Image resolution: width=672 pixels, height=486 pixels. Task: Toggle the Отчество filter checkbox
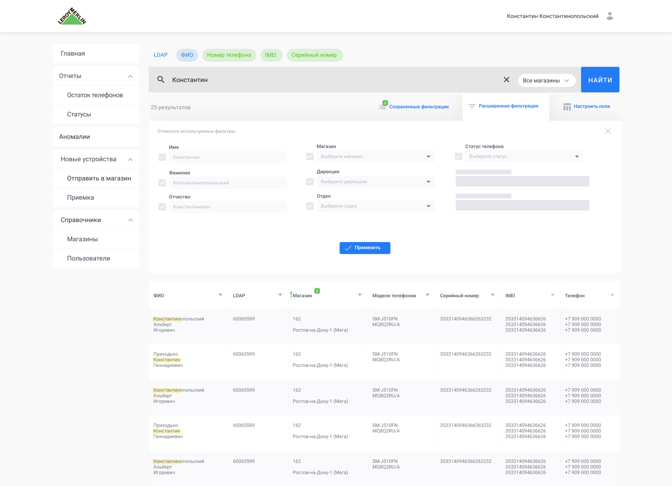coord(162,207)
